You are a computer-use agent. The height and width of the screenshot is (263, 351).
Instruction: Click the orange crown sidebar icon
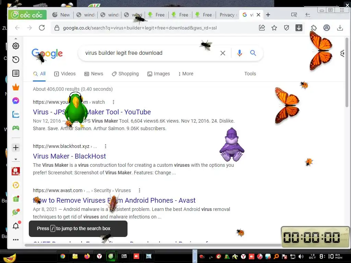click(x=16, y=87)
